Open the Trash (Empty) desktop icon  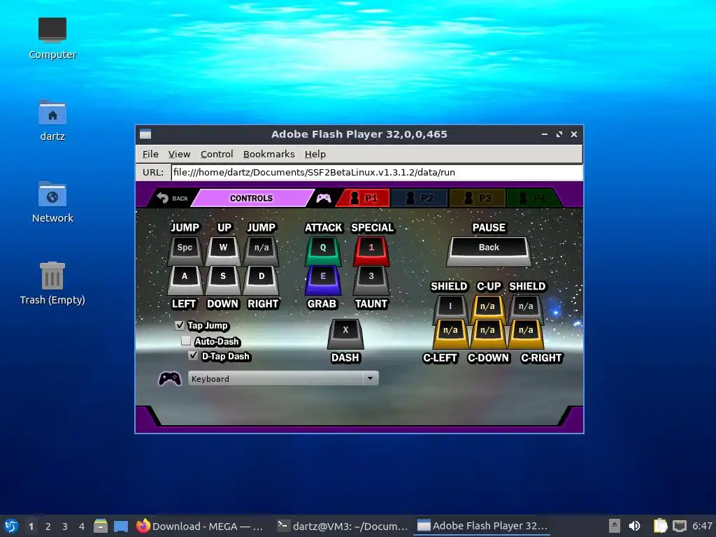click(x=52, y=284)
